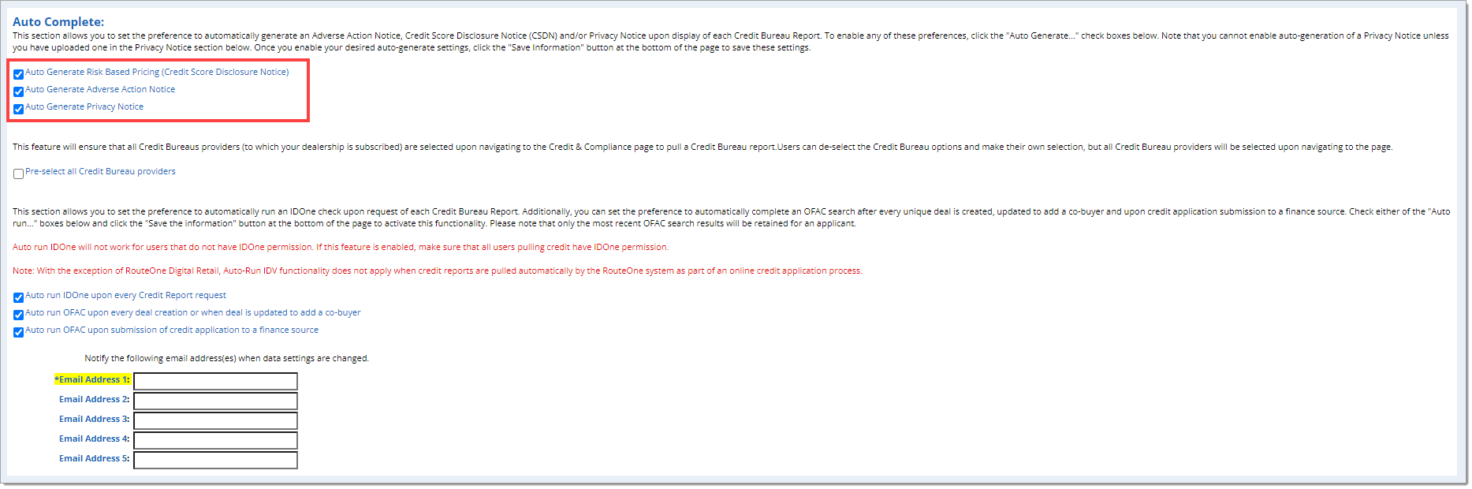Click into the Email Address 3 field
Viewport: 1472px width, 489px height.
point(215,421)
